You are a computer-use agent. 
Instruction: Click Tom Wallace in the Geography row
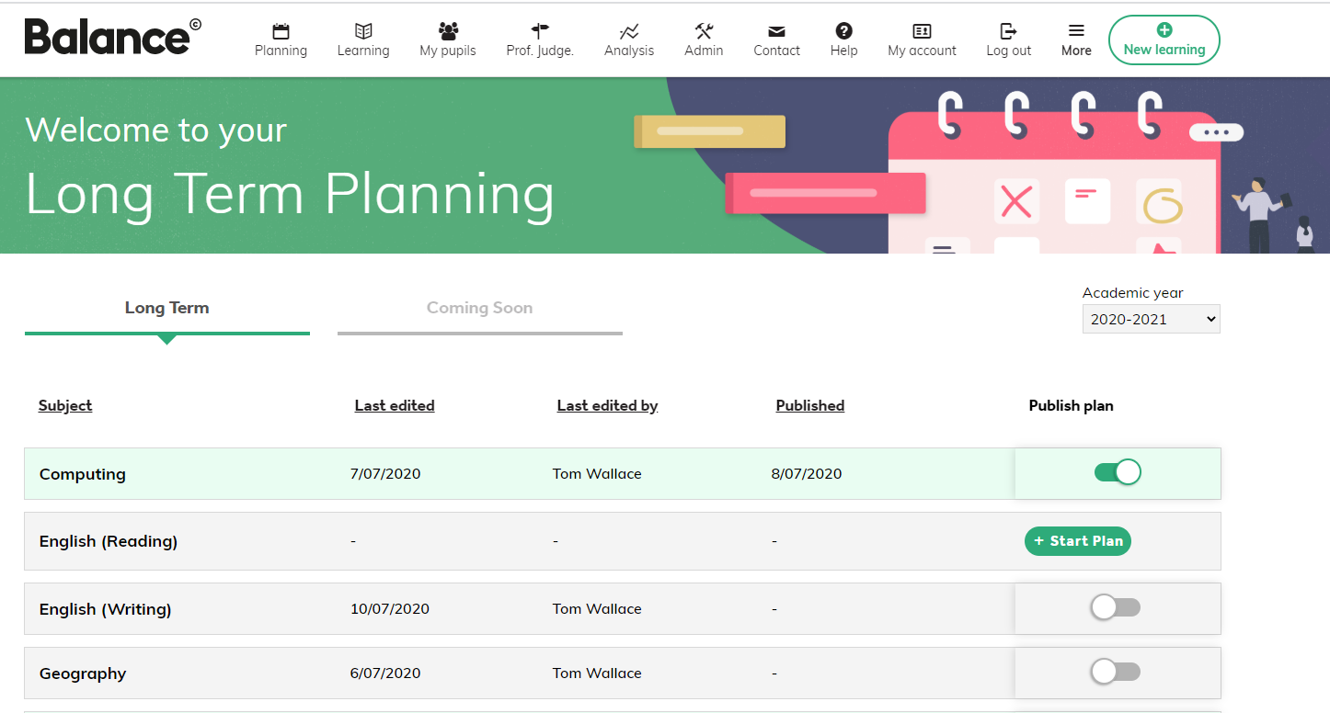click(x=597, y=673)
